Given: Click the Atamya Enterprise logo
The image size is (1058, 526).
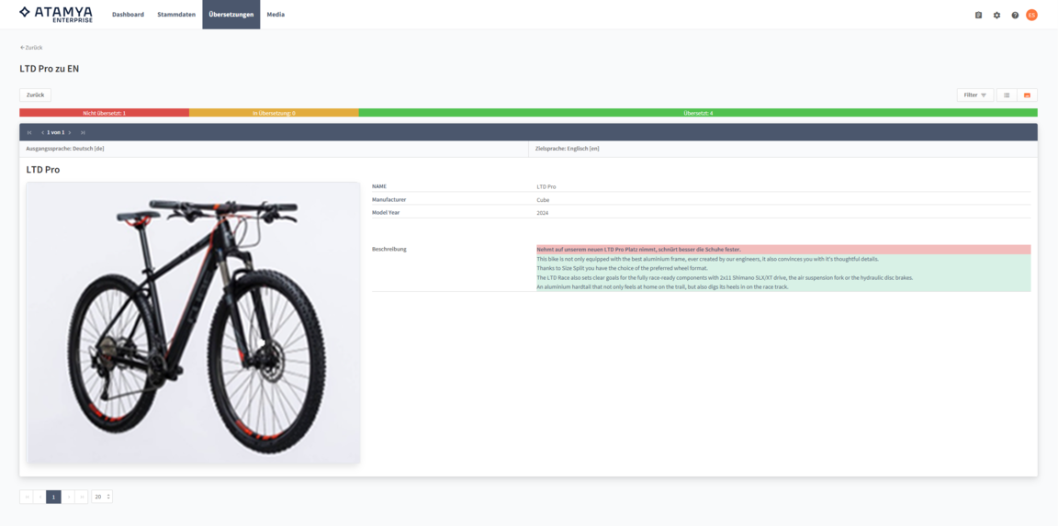Looking at the screenshot, I should tap(56, 14).
